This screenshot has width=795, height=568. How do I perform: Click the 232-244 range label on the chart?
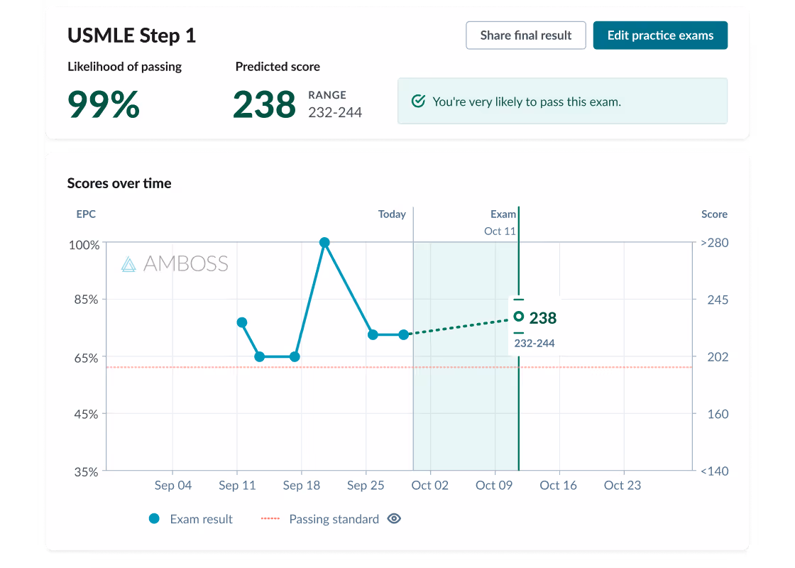[534, 344]
